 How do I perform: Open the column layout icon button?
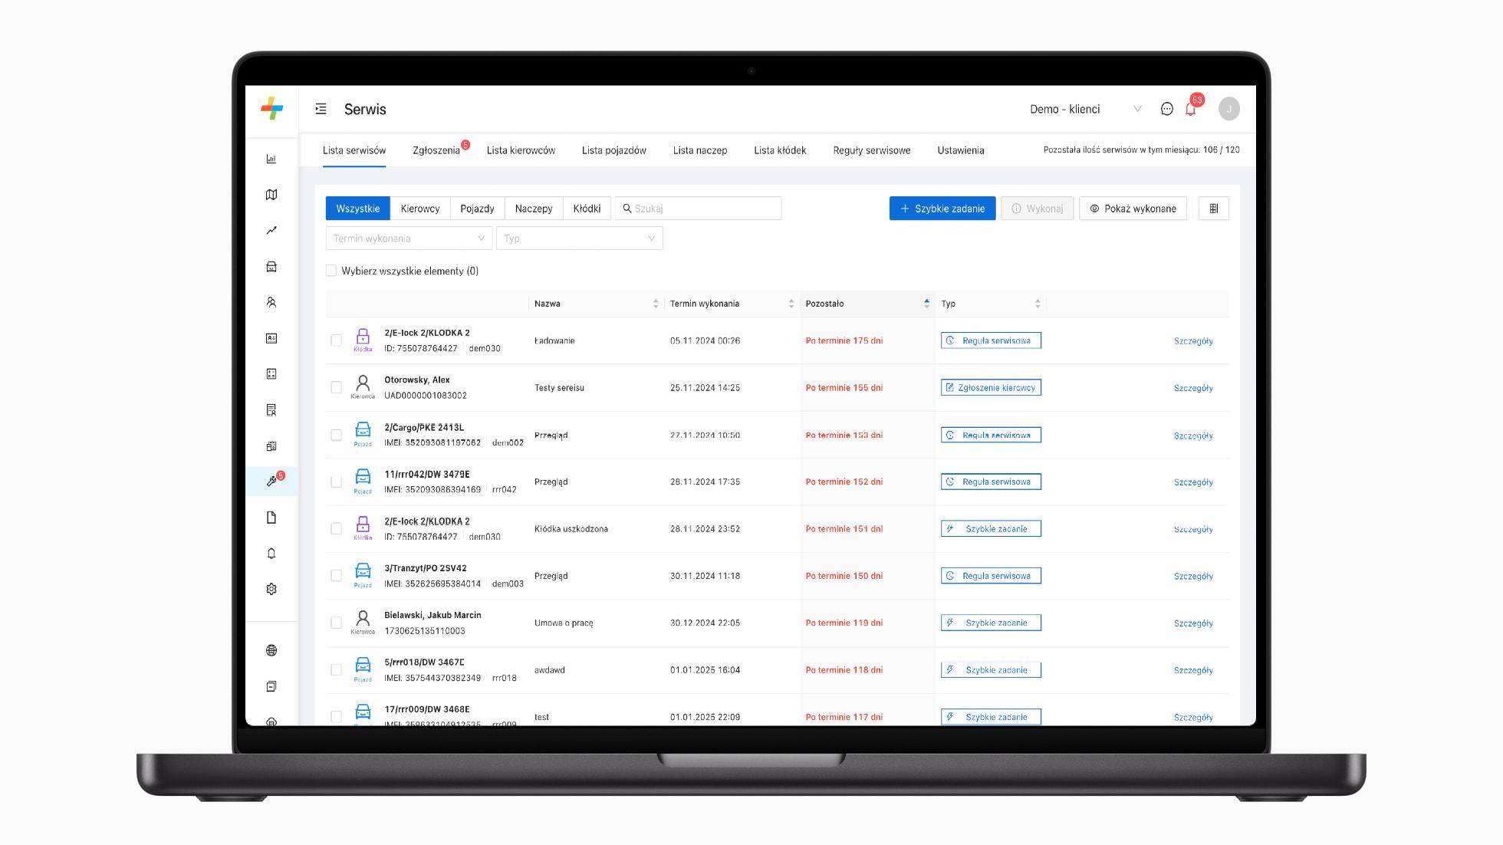1213,209
